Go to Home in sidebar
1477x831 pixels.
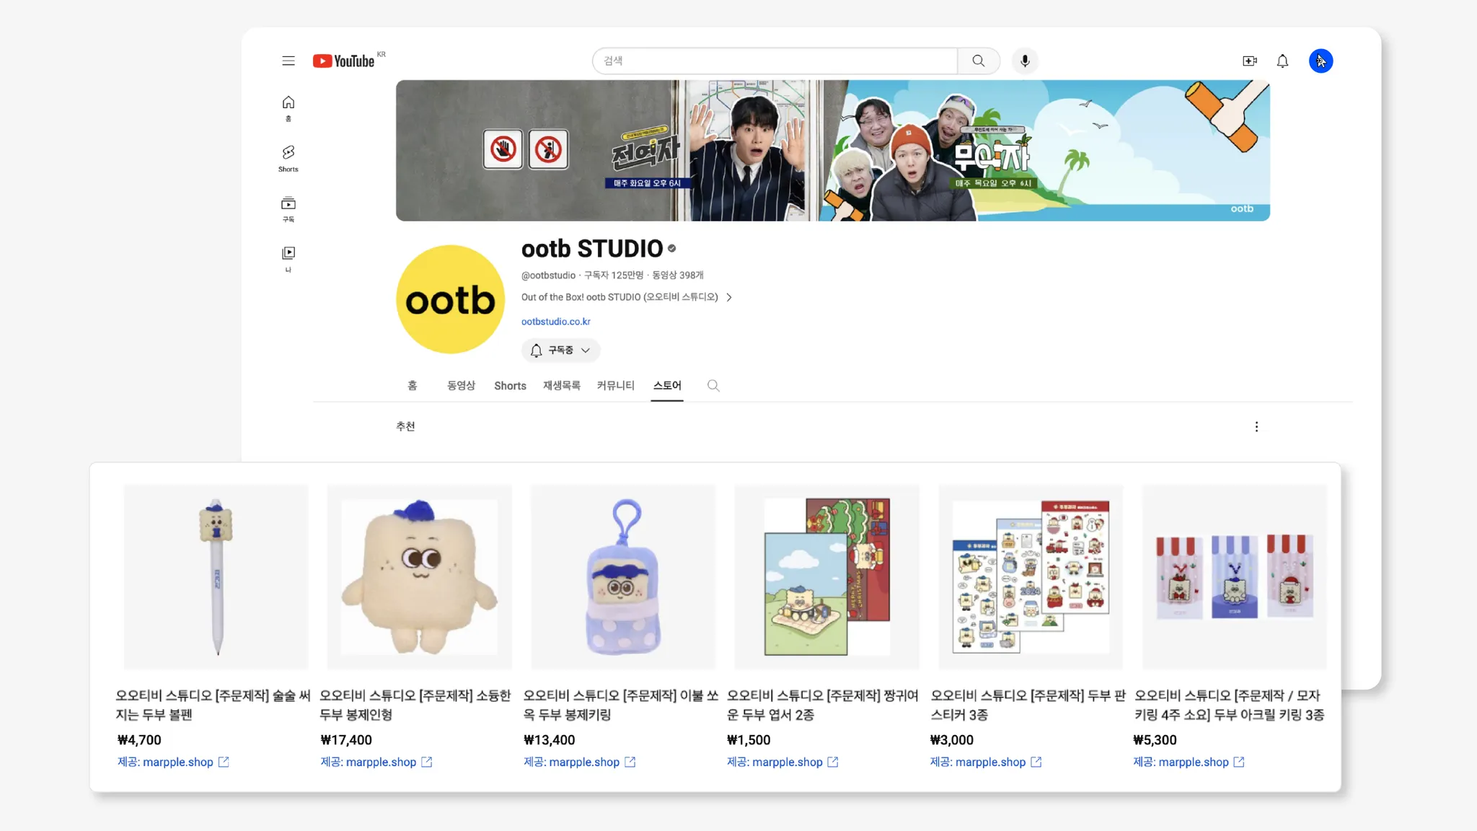(x=288, y=107)
